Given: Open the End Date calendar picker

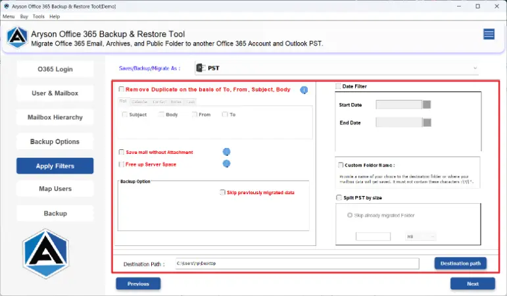Looking at the screenshot, I should click(427, 122).
